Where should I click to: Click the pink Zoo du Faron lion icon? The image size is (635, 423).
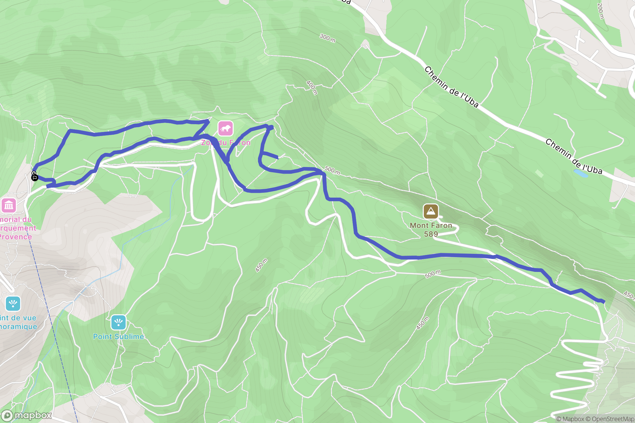pyautogui.click(x=225, y=129)
